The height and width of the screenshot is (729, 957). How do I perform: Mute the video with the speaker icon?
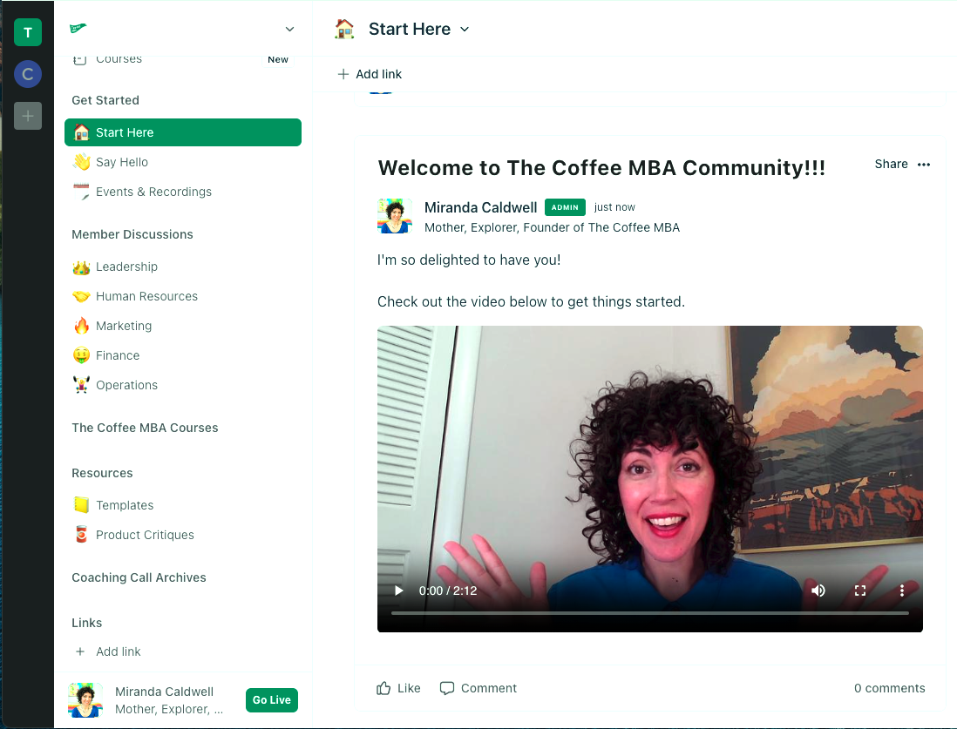click(x=818, y=591)
